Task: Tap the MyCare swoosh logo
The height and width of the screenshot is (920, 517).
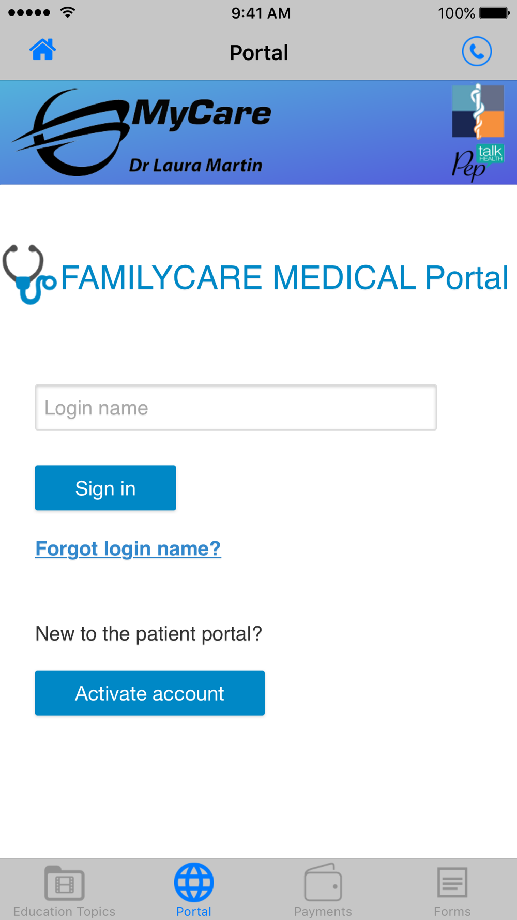Action: (72, 132)
